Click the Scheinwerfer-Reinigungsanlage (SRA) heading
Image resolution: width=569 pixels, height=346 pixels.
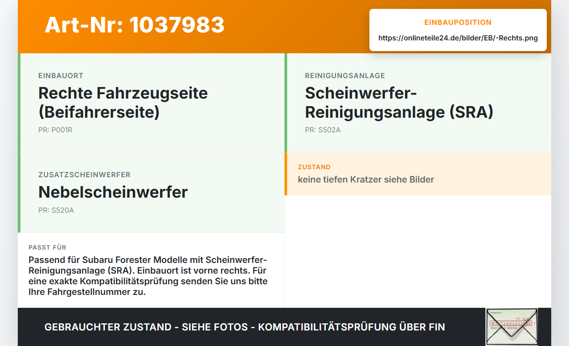click(399, 103)
